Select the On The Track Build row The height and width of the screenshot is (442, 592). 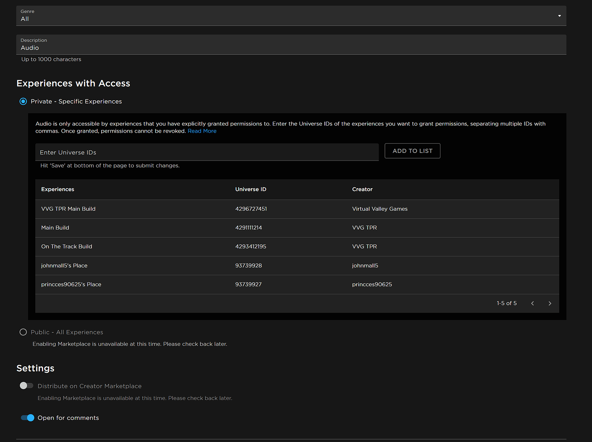66,246
